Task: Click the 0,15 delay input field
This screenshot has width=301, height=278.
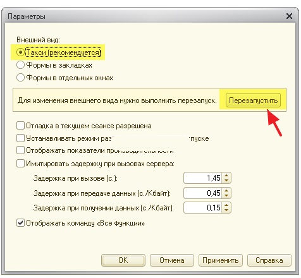Action: coord(203,208)
